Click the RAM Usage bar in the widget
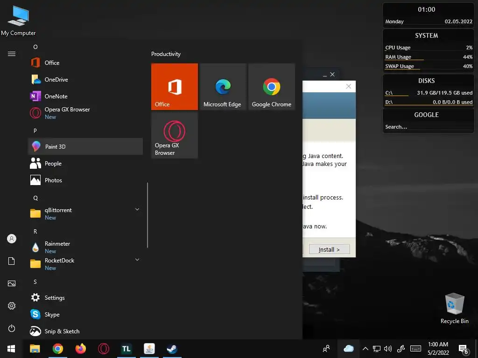This screenshot has width=478, height=358. pyautogui.click(x=429, y=57)
